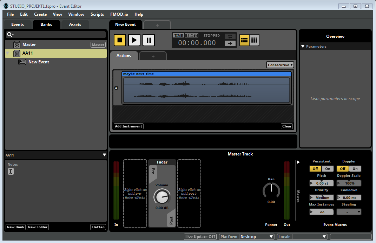Pause playback with the pause button
This screenshot has width=376, height=243.
pyautogui.click(x=149, y=40)
